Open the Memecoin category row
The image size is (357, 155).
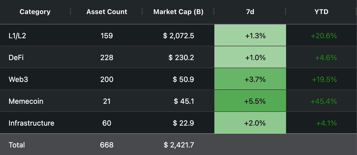click(x=178, y=101)
